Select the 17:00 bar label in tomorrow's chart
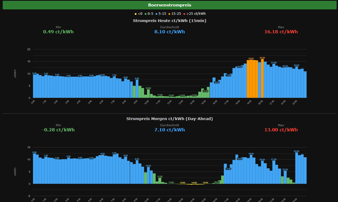 tap(228, 169)
